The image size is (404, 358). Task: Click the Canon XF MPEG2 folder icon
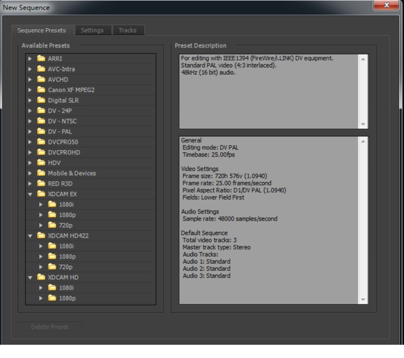tap(41, 89)
